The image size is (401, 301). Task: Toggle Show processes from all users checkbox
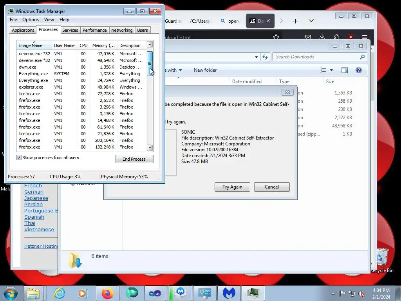pos(19,158)
